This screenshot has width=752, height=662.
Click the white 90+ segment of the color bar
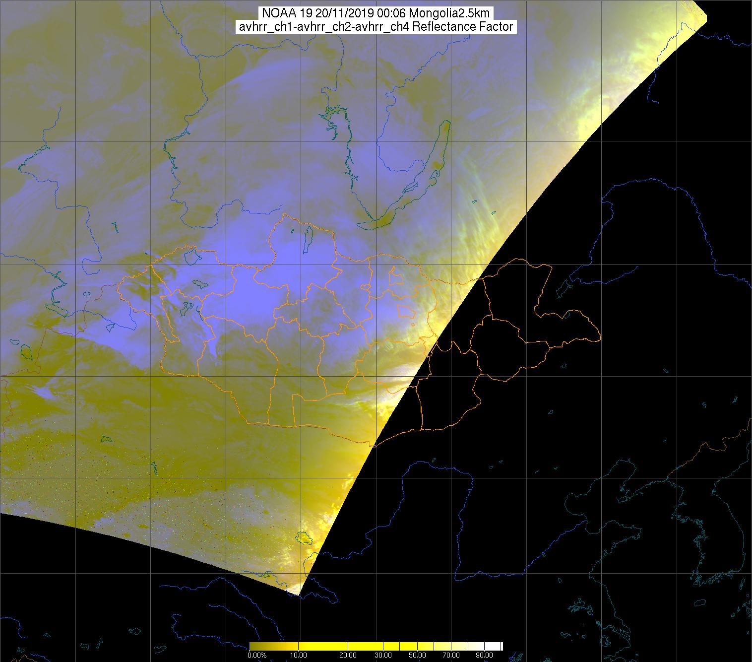[492, 646]
